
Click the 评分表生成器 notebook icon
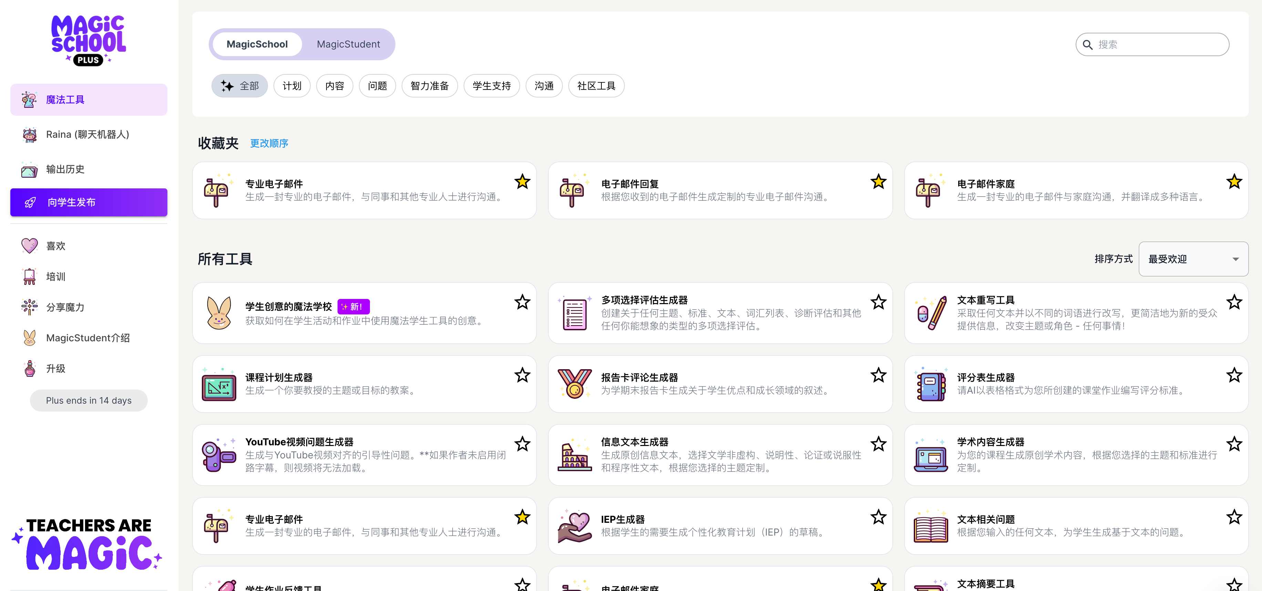pos(930,385)
